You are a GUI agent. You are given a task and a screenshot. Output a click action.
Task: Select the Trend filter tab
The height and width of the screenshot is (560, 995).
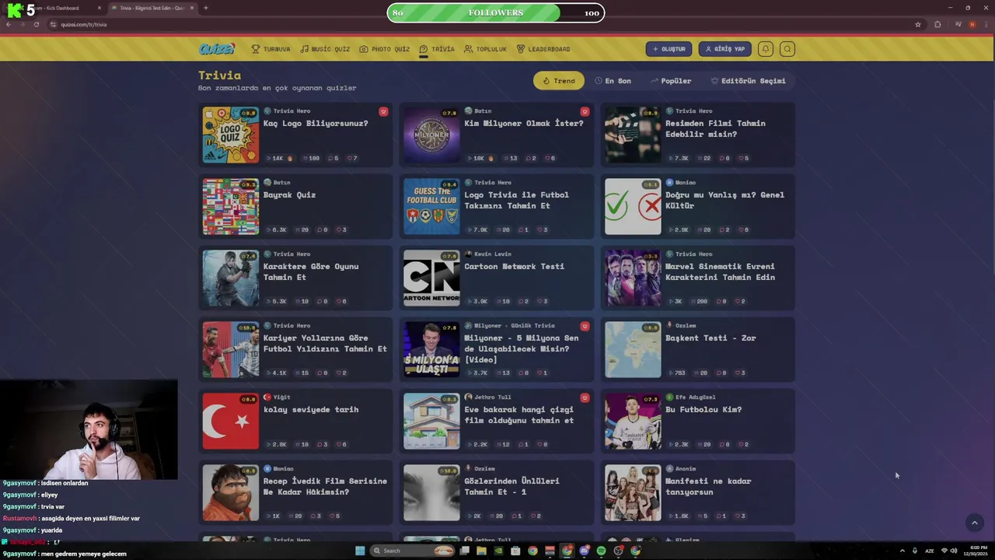click(x=559, y=81)
